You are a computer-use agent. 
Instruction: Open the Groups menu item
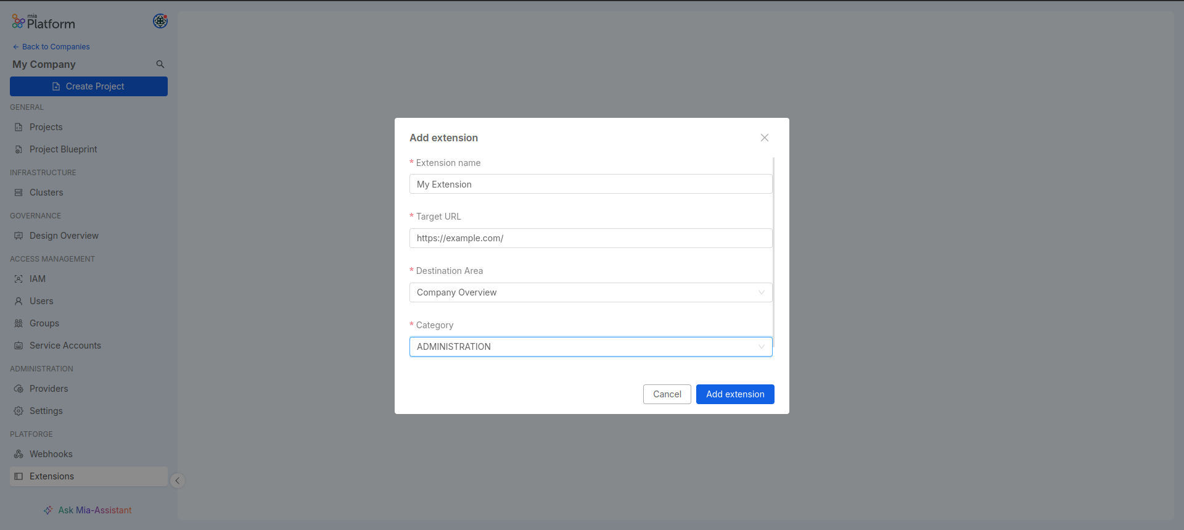[x=89, y=323]
